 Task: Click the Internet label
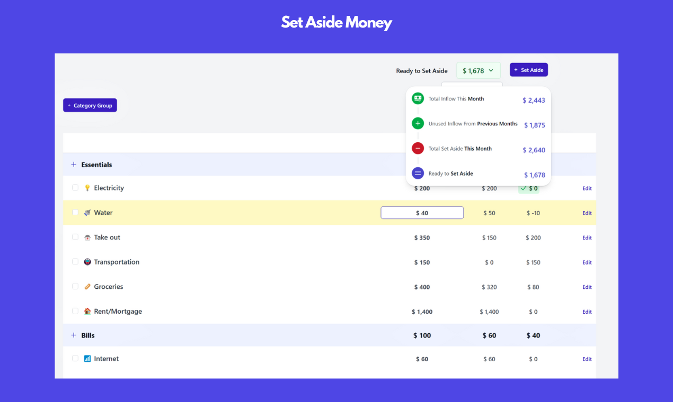coord(107,359)
